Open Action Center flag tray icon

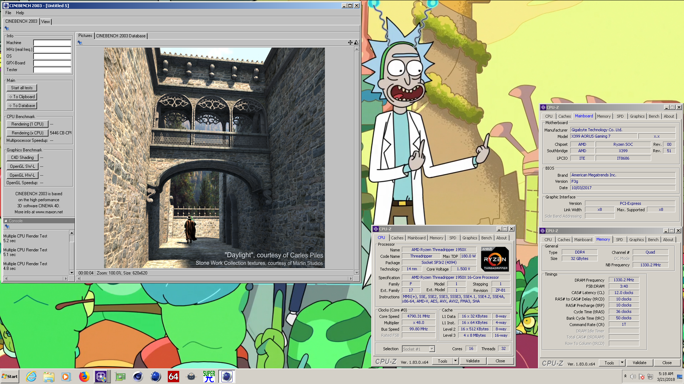point(642,377)
